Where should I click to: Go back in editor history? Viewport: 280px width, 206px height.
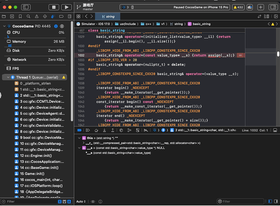[x=86, y=16]
